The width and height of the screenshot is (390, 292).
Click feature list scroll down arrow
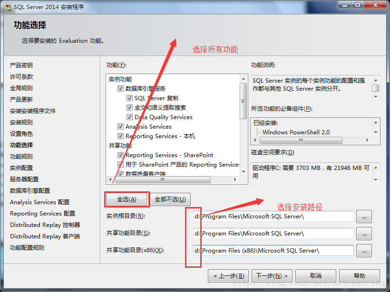coord(244,172)
